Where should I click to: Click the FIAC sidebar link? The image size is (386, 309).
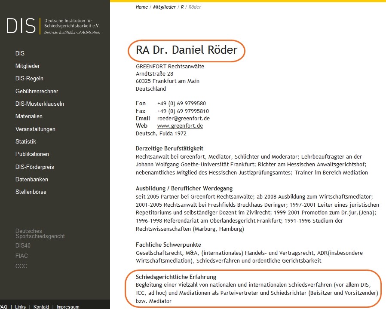(21, 256)
